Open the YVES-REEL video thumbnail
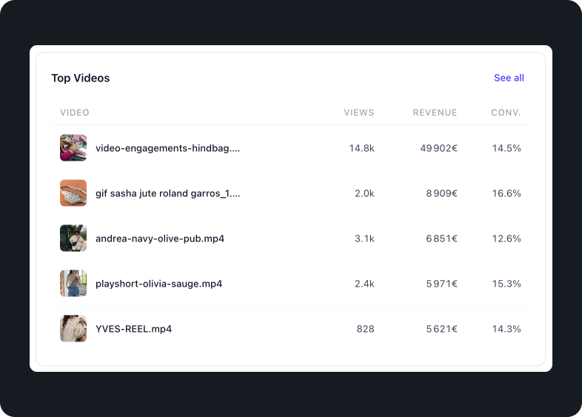582x417 pixels. point(73,329)
